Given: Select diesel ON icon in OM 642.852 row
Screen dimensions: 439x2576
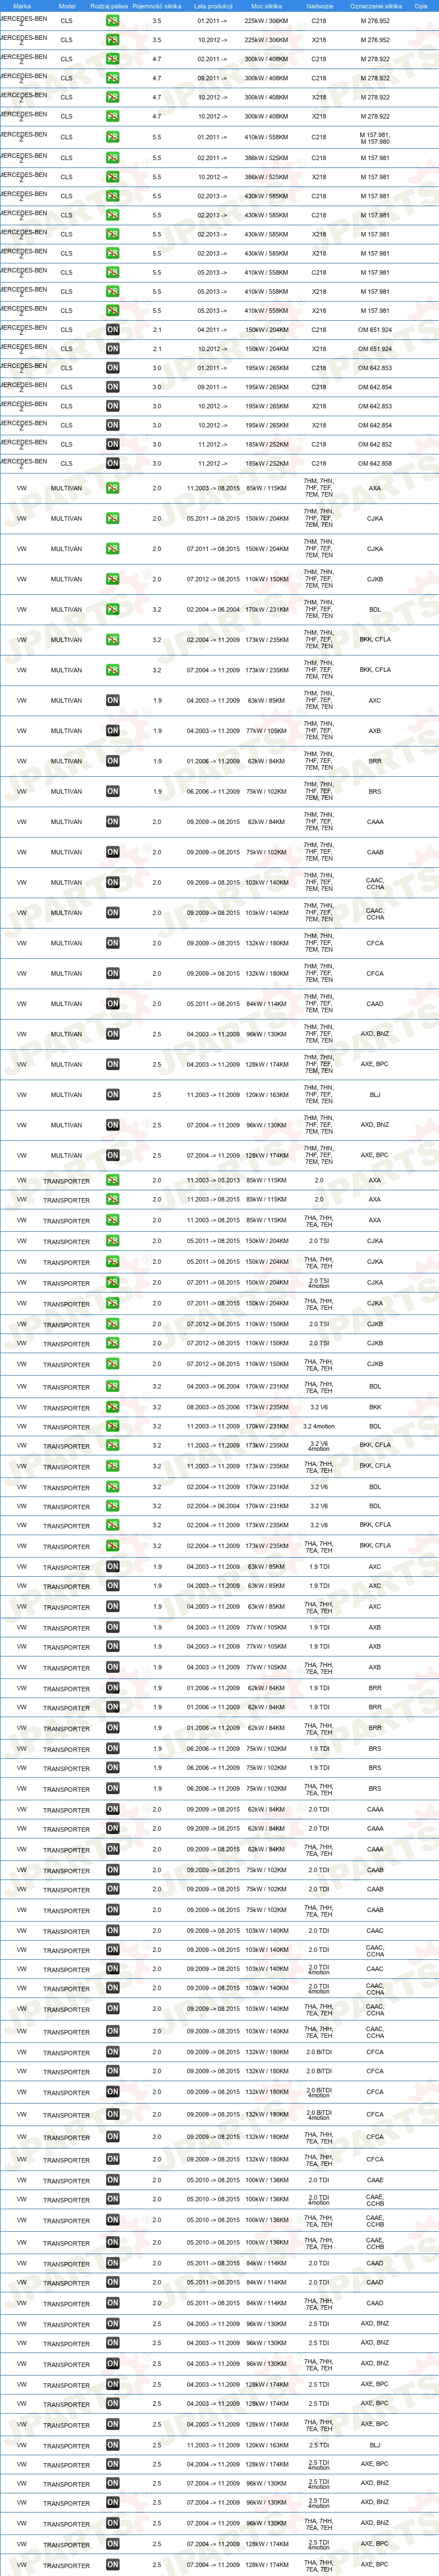Looking at the screenshot, I should click(x=113, y=444).
